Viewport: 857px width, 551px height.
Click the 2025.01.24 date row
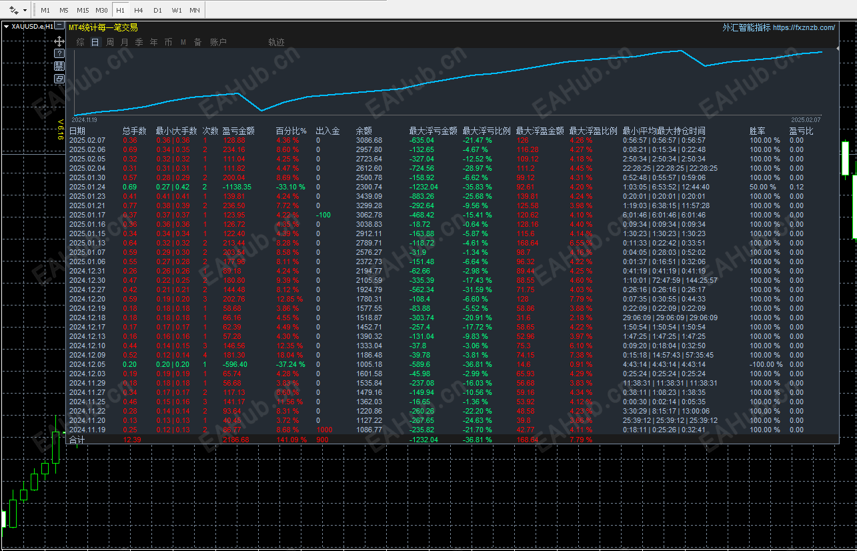87,187
